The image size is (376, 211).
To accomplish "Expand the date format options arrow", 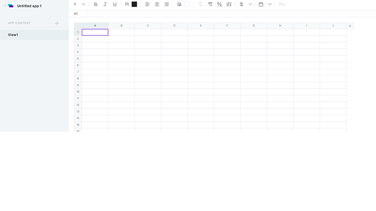I will (270, 4).
